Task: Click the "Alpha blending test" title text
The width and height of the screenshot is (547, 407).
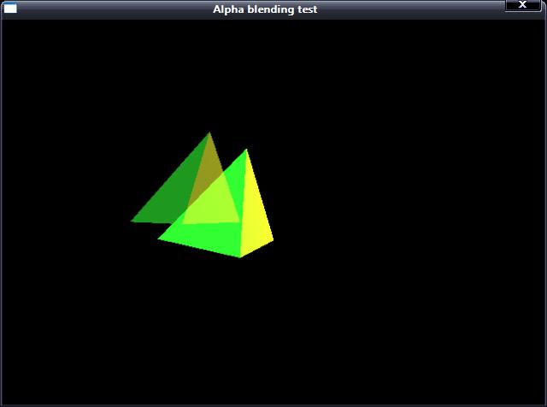Action: pyautogui.click(x=265, y=9)
